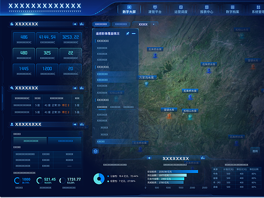Click the chart icon in the wrench panel header
Viewport: 264px width, 198px height.
82,88
